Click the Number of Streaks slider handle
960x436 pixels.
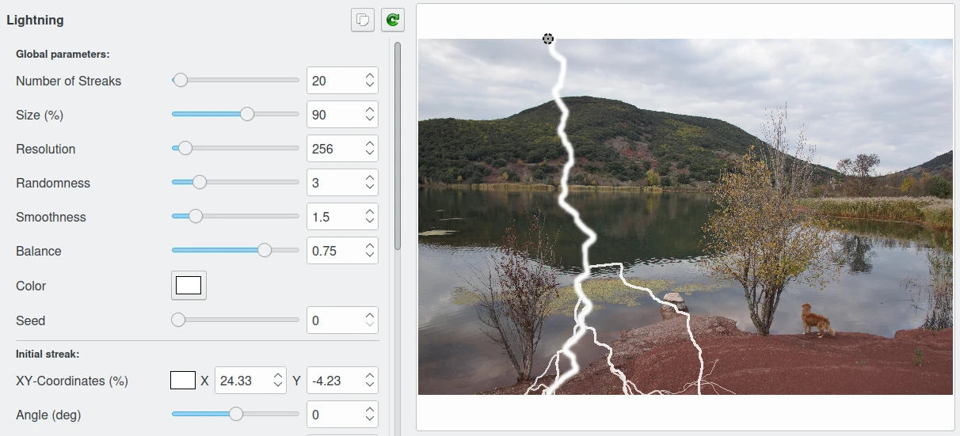tap(181, 81)
